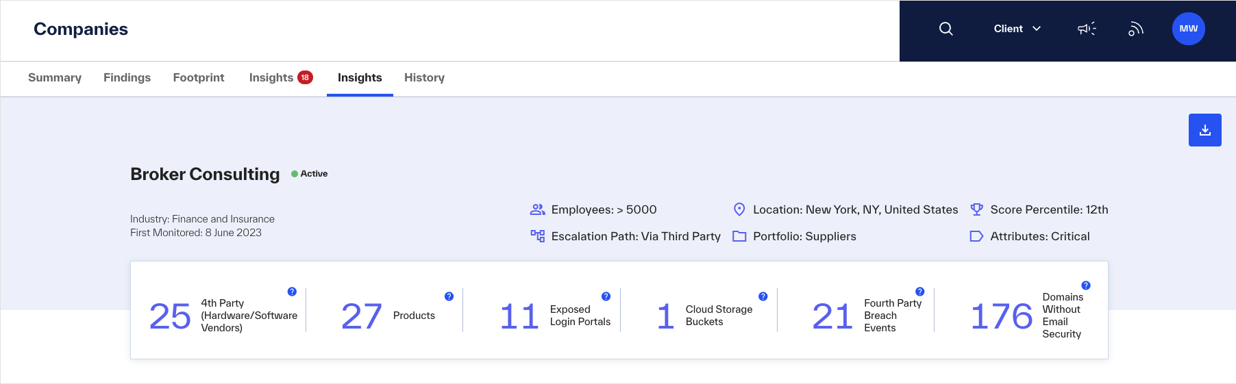Switch to the Findings tab

pyautogui.click(x=127, y=78)
